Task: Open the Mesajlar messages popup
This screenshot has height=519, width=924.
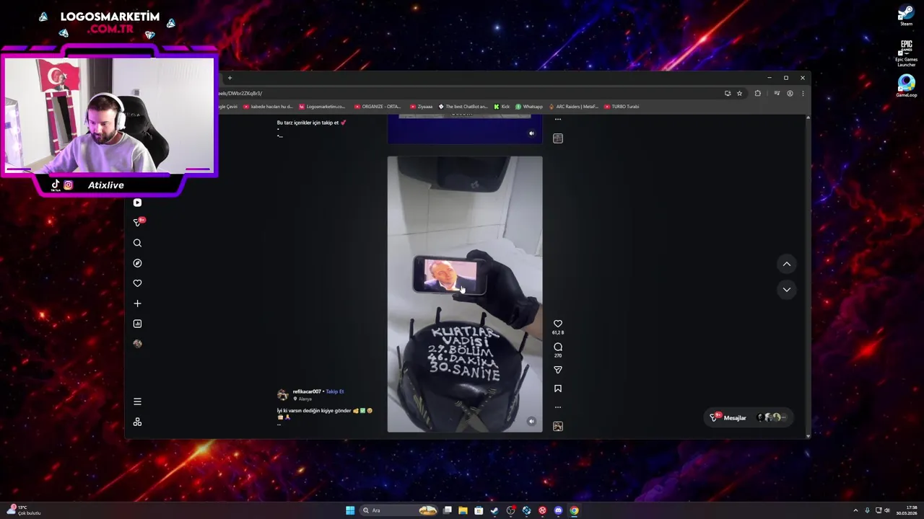Action: point(748,417)
